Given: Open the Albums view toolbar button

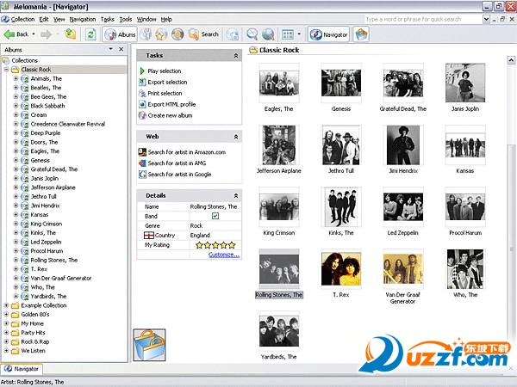Looking at the screenshot, I should point(120,34).
